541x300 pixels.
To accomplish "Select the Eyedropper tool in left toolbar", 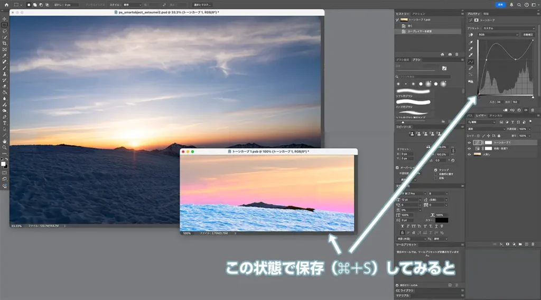I will pyautogui.click(x=4, y=56).
